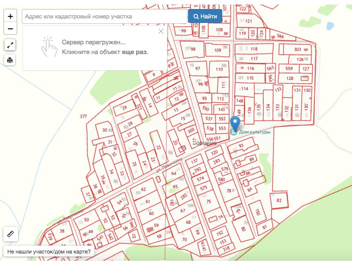Toggle fullscreen map view
The height and width of the screenshot is (261, 352).
(x=10, y=45)
